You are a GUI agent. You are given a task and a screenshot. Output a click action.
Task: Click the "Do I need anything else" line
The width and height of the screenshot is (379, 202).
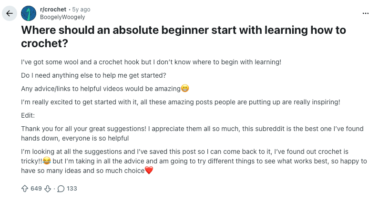(x=93, y=75)
